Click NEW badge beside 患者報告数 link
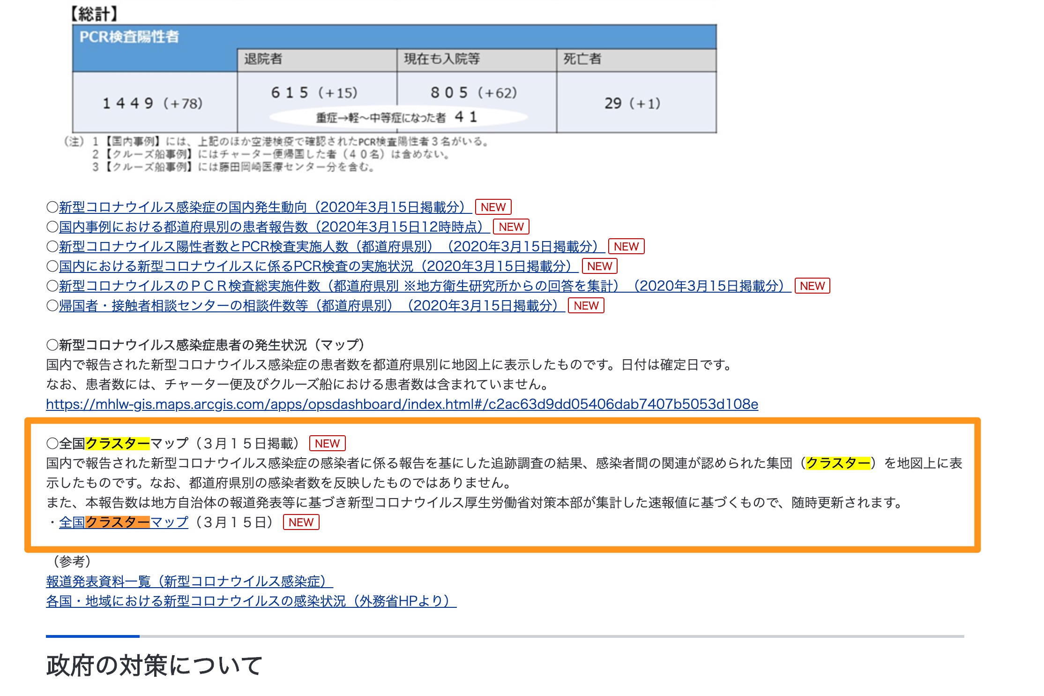Screen dimensions: 1044x696 (511, 227)
